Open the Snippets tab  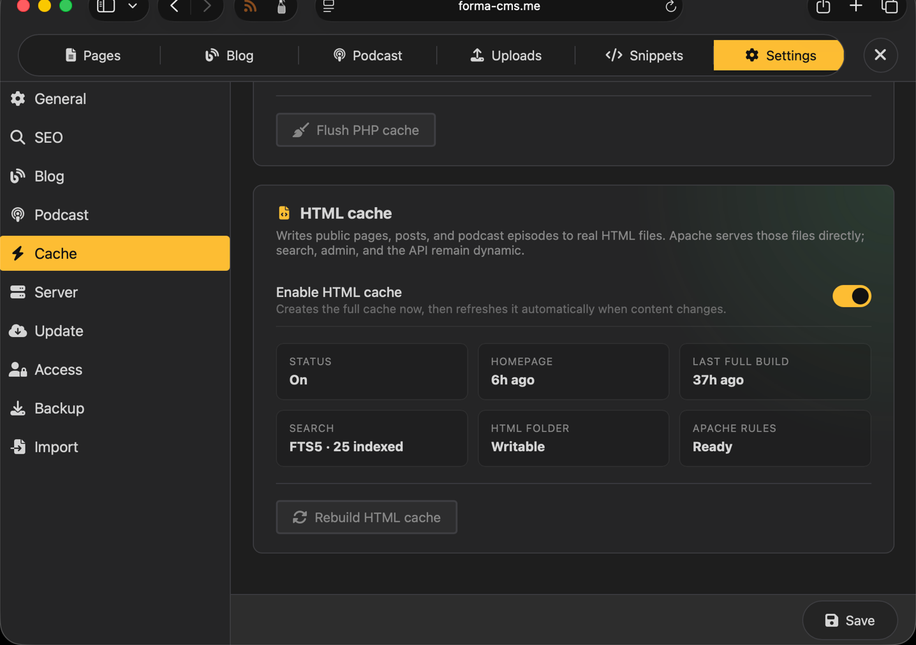coord(644,55)
